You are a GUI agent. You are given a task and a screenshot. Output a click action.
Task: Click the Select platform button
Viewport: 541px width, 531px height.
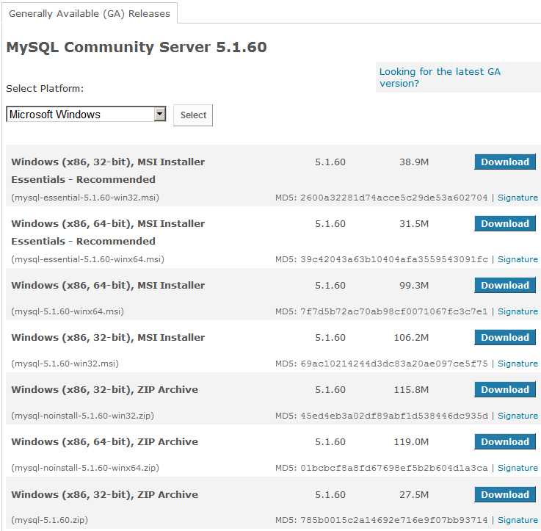(x=193, y=115)
